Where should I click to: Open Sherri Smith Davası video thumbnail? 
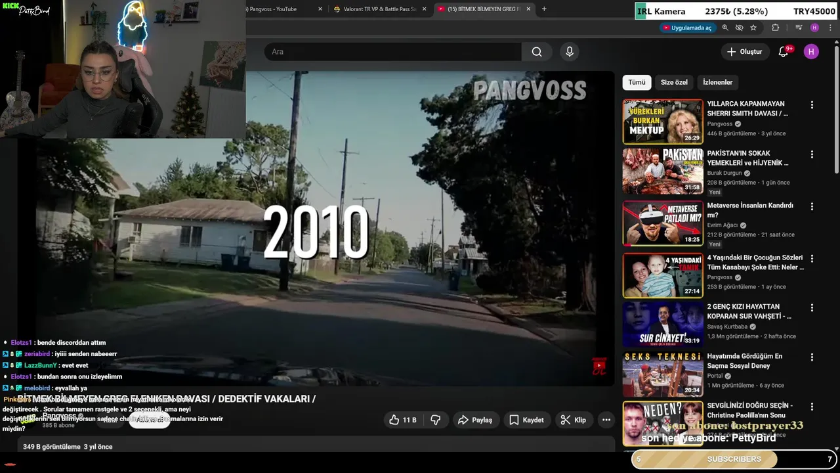pyautogui.click(x=663, y=122)
